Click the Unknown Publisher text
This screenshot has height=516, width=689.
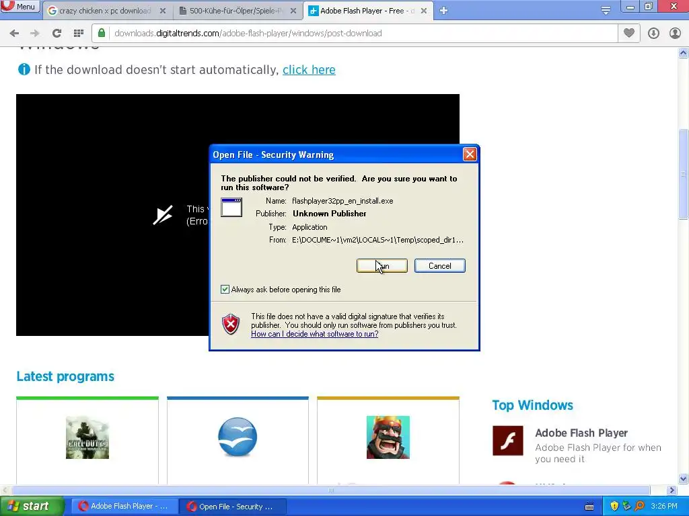[x=330, y=214]
